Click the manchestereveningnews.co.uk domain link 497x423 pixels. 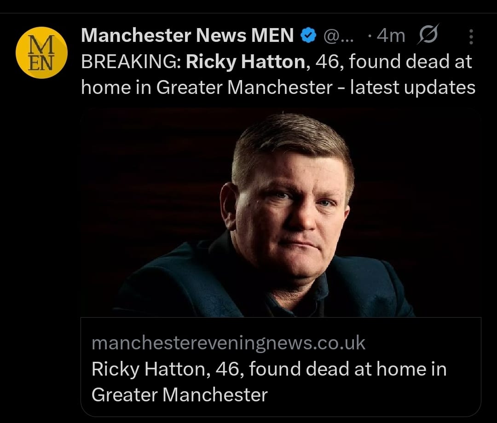tap(229, 343)
